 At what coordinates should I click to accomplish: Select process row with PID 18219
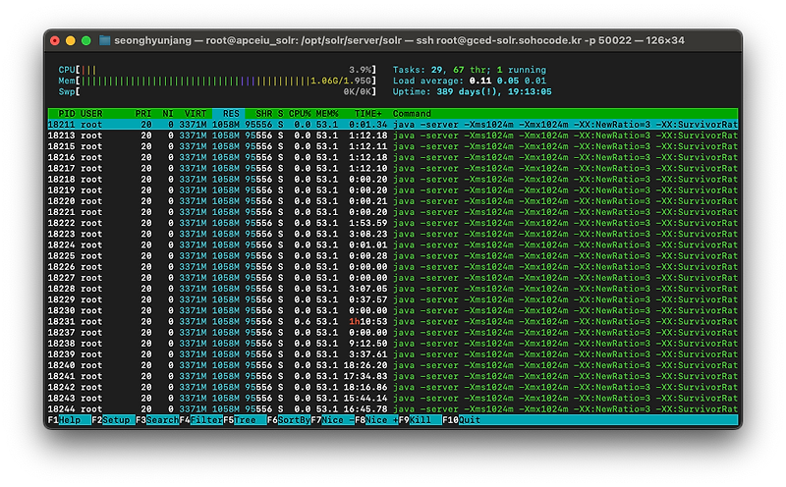[392, 190]
